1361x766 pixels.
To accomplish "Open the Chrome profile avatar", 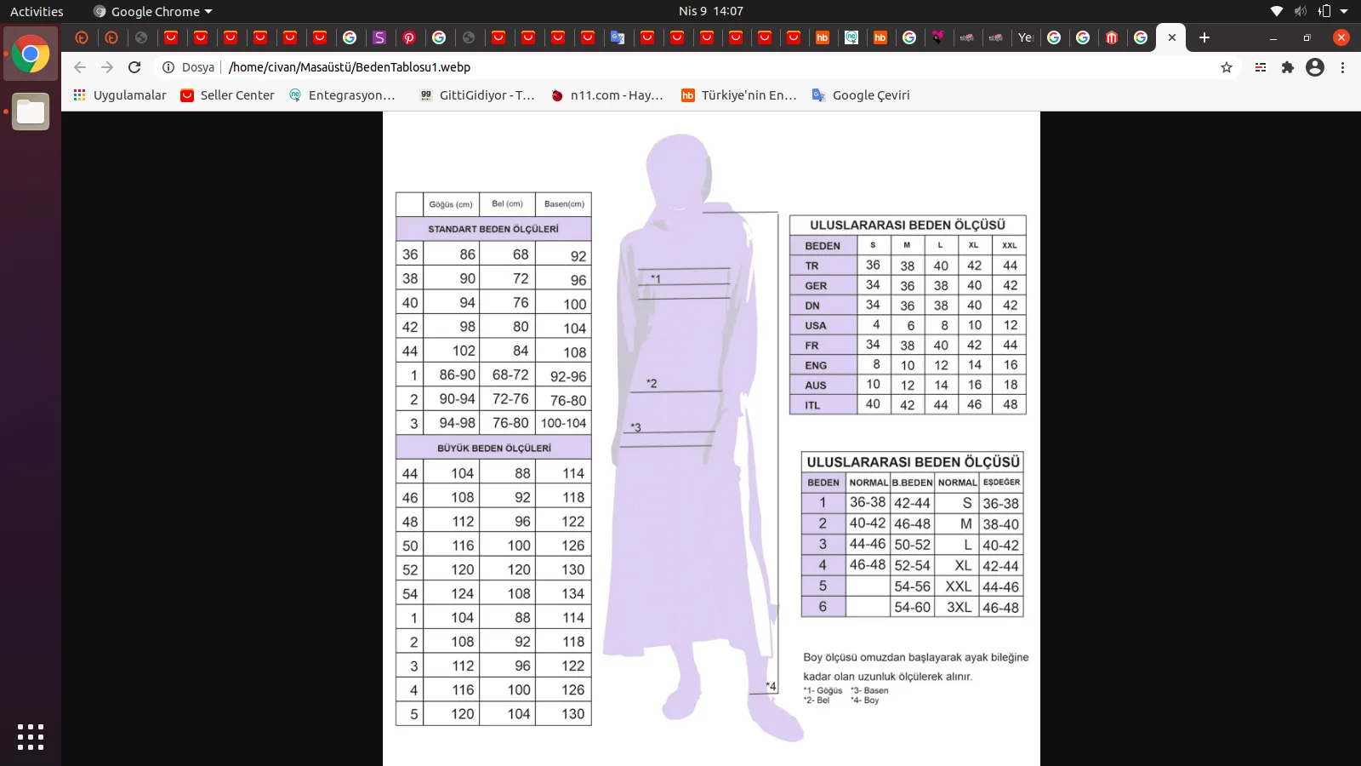I will 1315,67.
